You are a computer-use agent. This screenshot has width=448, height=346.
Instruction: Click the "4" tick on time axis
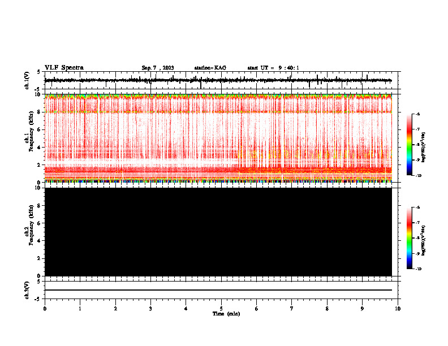pyautogui.click(x=186, y=309)
